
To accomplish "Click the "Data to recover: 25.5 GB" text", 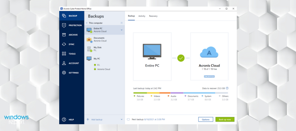I will pyautogui.click(x=213, y=88).
